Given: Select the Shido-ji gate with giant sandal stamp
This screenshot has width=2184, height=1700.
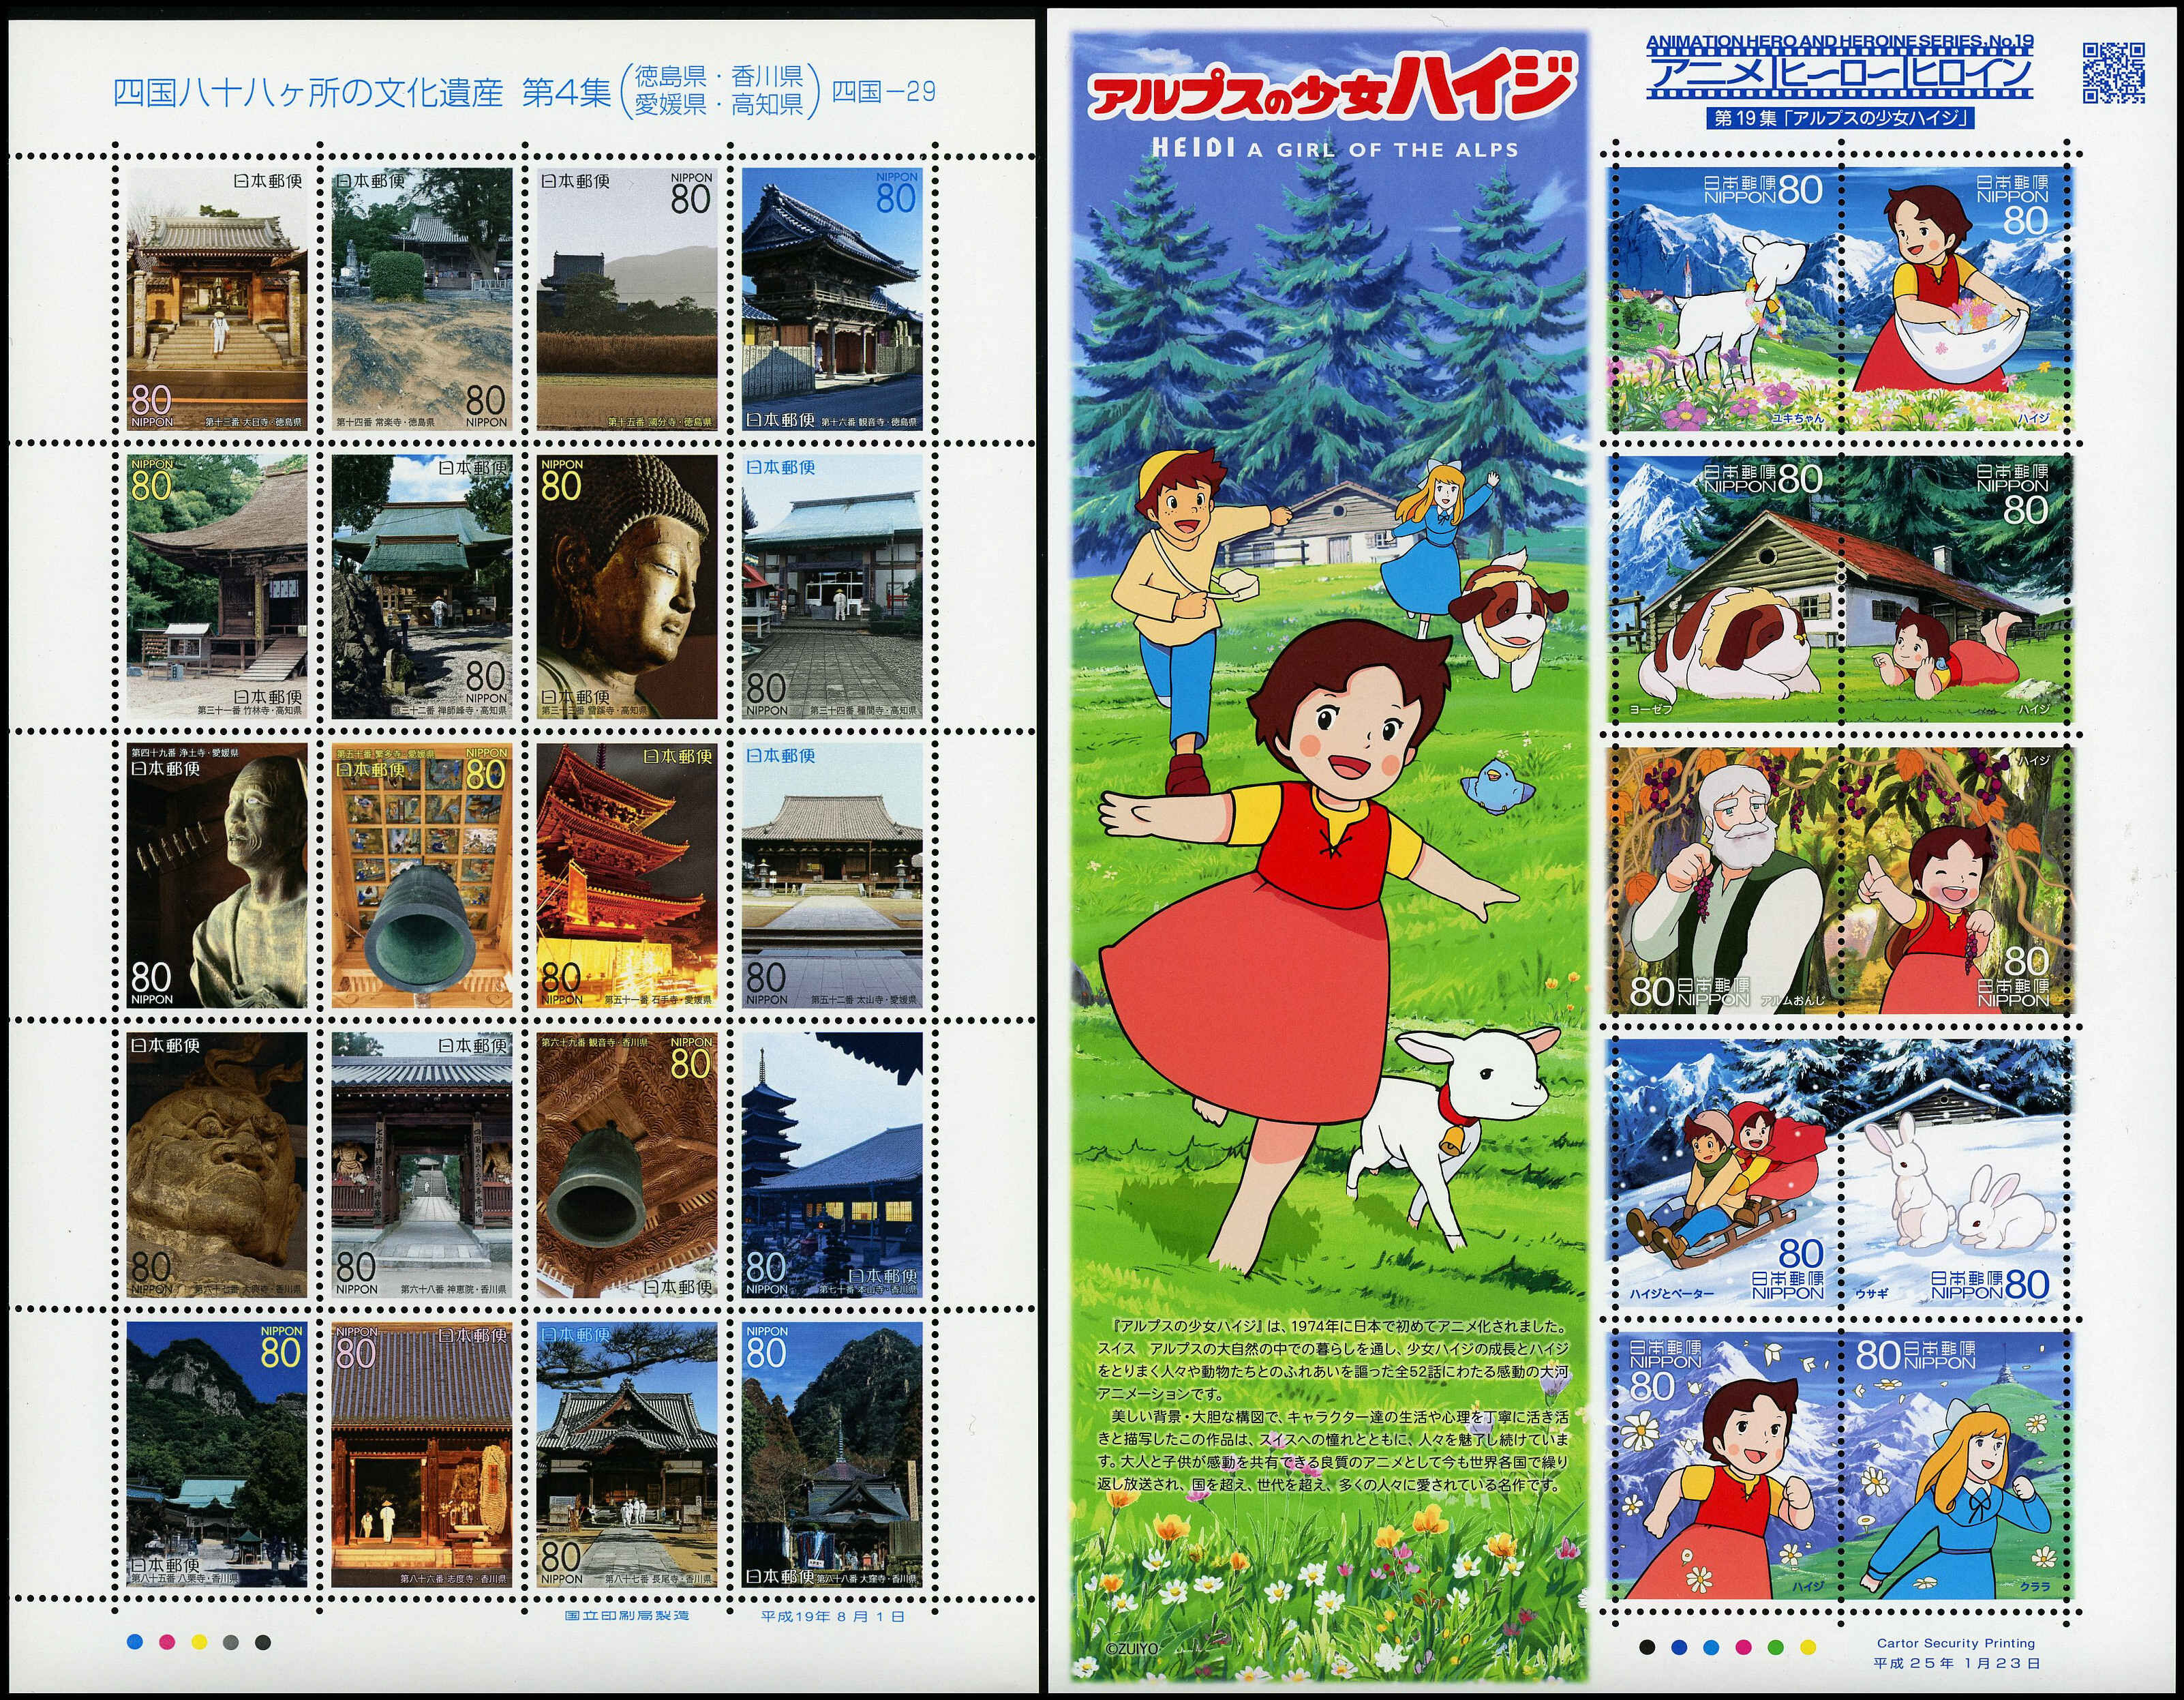Looking at the screenshot, I should click(x=422, y=1455).
